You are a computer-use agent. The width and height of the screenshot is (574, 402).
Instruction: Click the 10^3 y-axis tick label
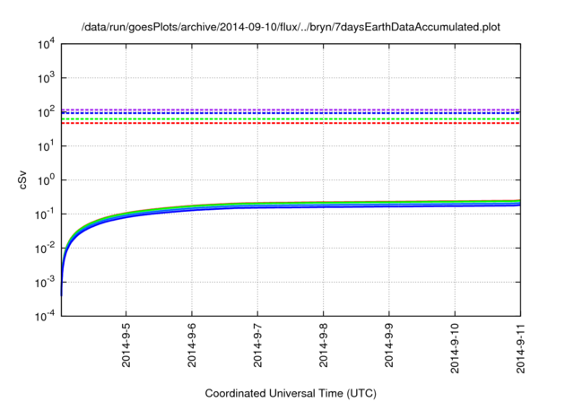(47, 78)
